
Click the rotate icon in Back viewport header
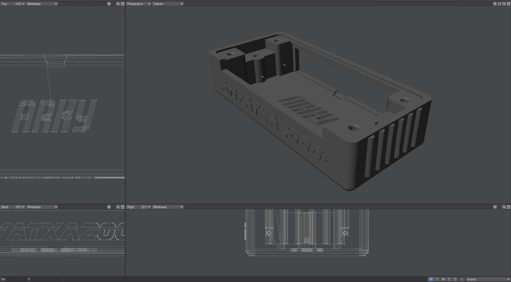tap(113, 207)
